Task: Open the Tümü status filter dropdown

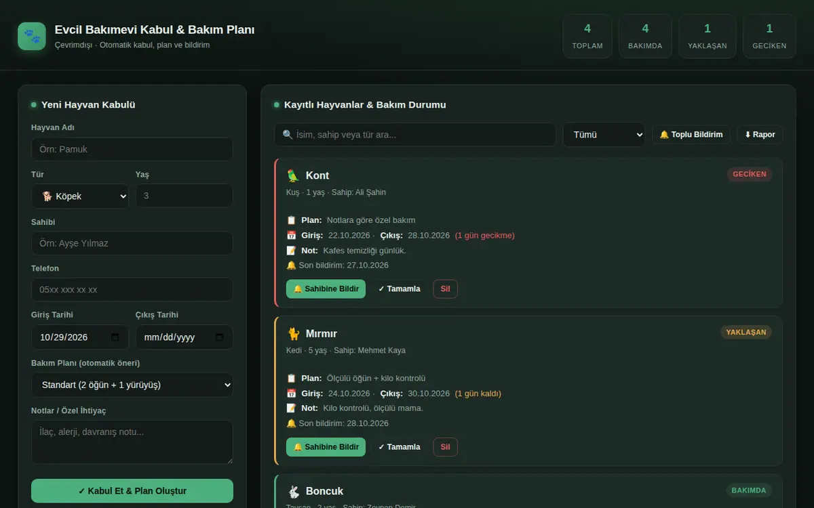Action: (x=604, y=135)
